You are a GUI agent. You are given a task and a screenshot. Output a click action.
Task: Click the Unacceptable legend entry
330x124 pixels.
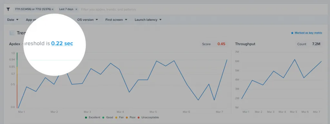click(148, 117)
